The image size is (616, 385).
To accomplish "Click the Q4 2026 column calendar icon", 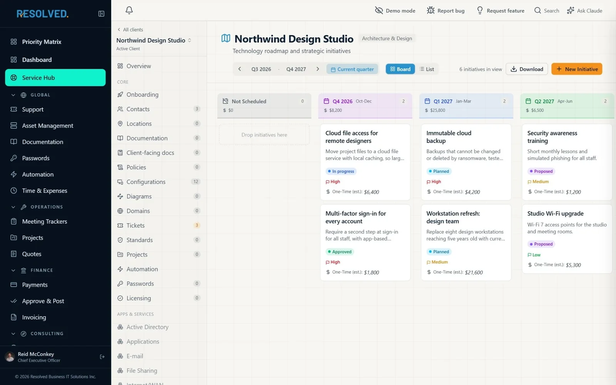I will (x=326, y=101).
